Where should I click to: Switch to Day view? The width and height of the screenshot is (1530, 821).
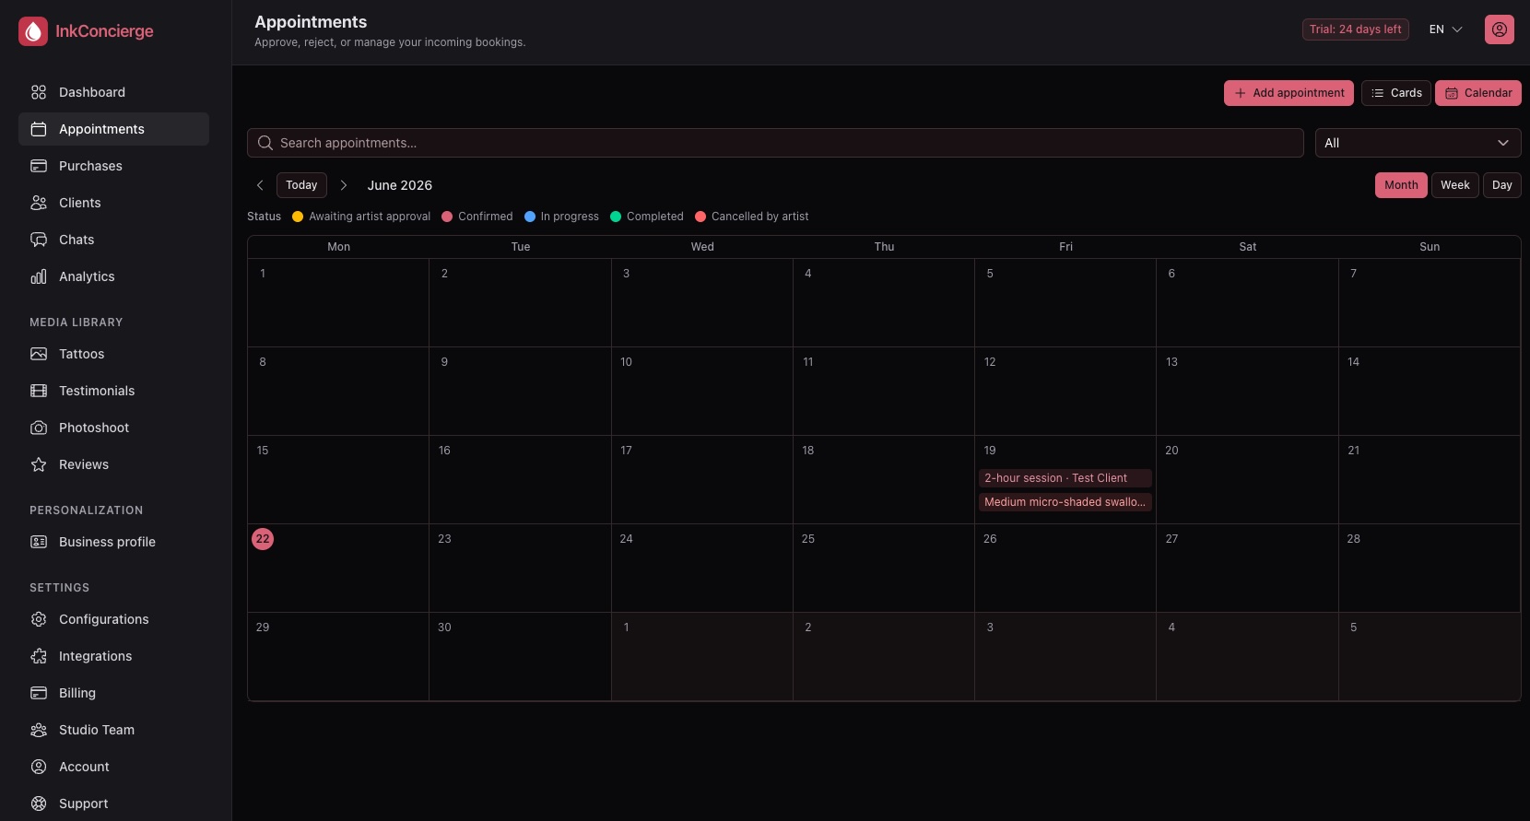1502,185
